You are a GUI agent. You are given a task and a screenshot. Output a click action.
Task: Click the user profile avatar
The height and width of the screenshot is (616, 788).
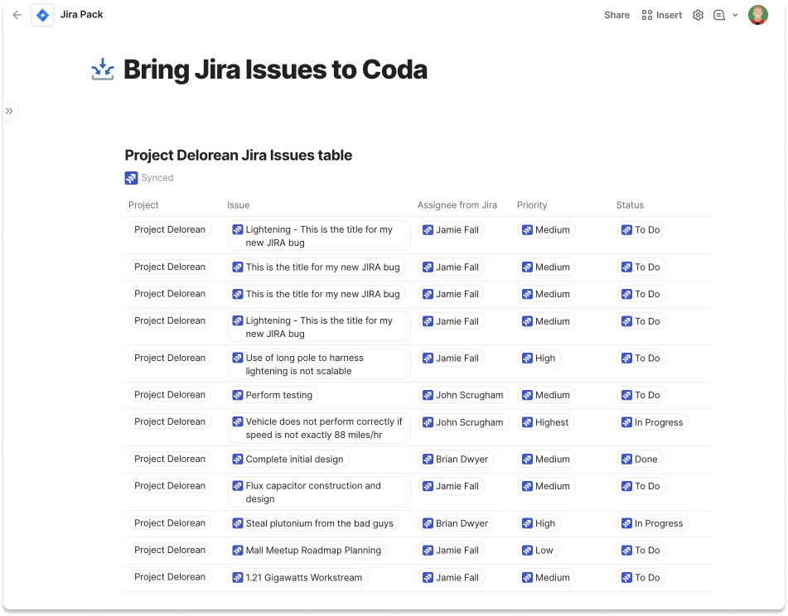[757, 15]
